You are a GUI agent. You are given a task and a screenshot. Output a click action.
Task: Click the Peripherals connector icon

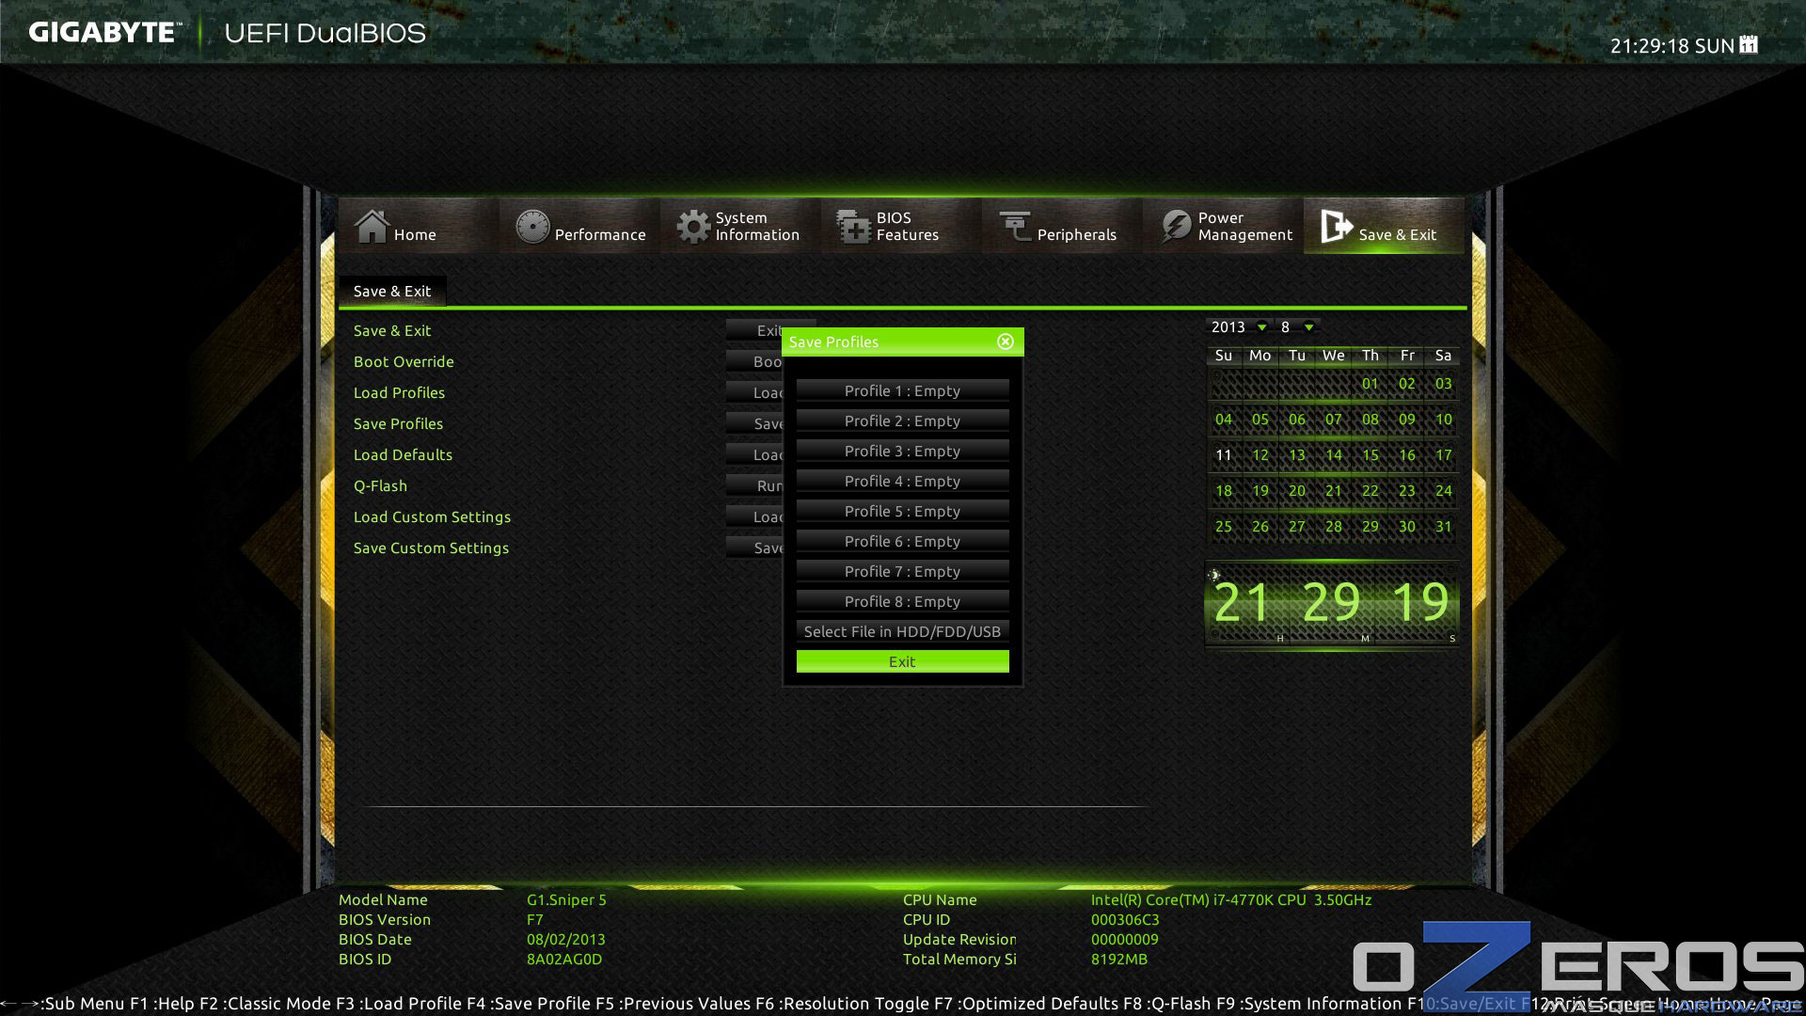click(1015, 226)
